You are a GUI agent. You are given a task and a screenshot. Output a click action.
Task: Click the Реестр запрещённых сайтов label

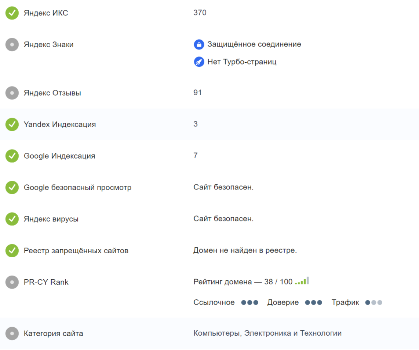point(76,251)
